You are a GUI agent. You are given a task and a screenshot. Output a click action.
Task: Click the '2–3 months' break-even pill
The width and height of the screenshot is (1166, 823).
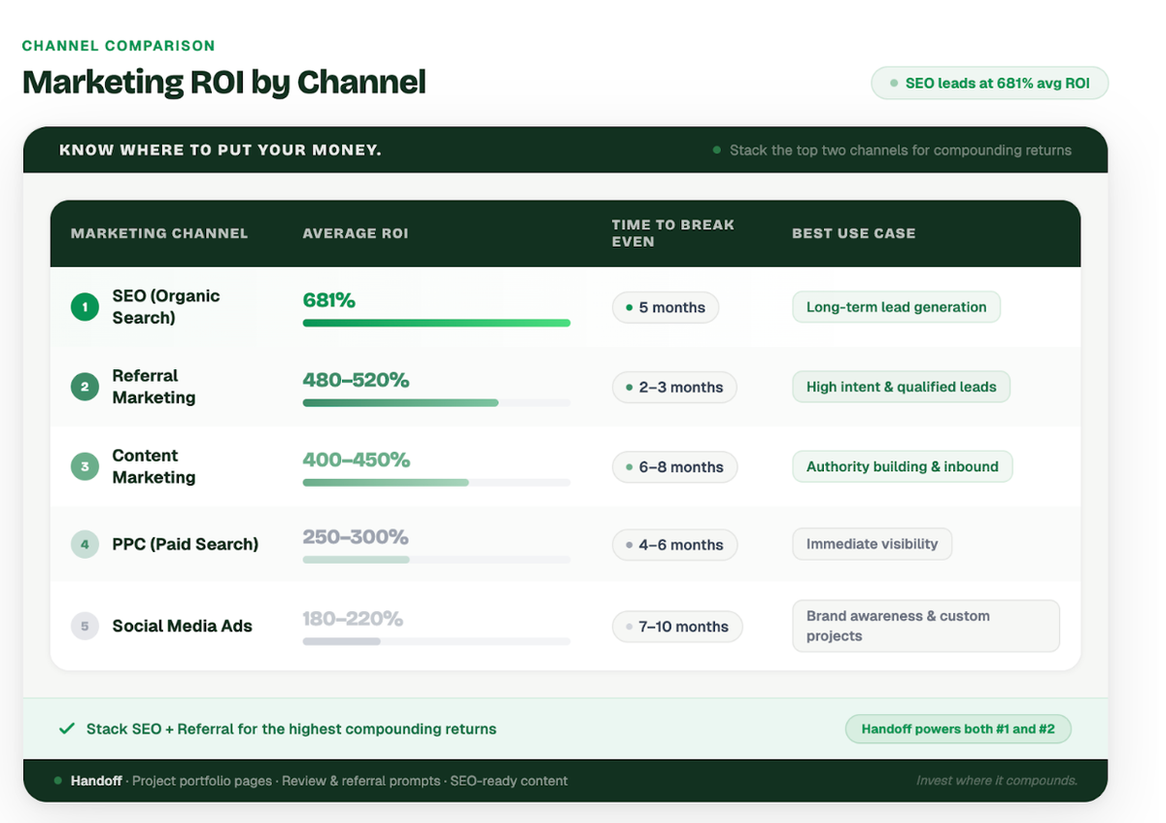pyautogui.click(x=674, y=387)
